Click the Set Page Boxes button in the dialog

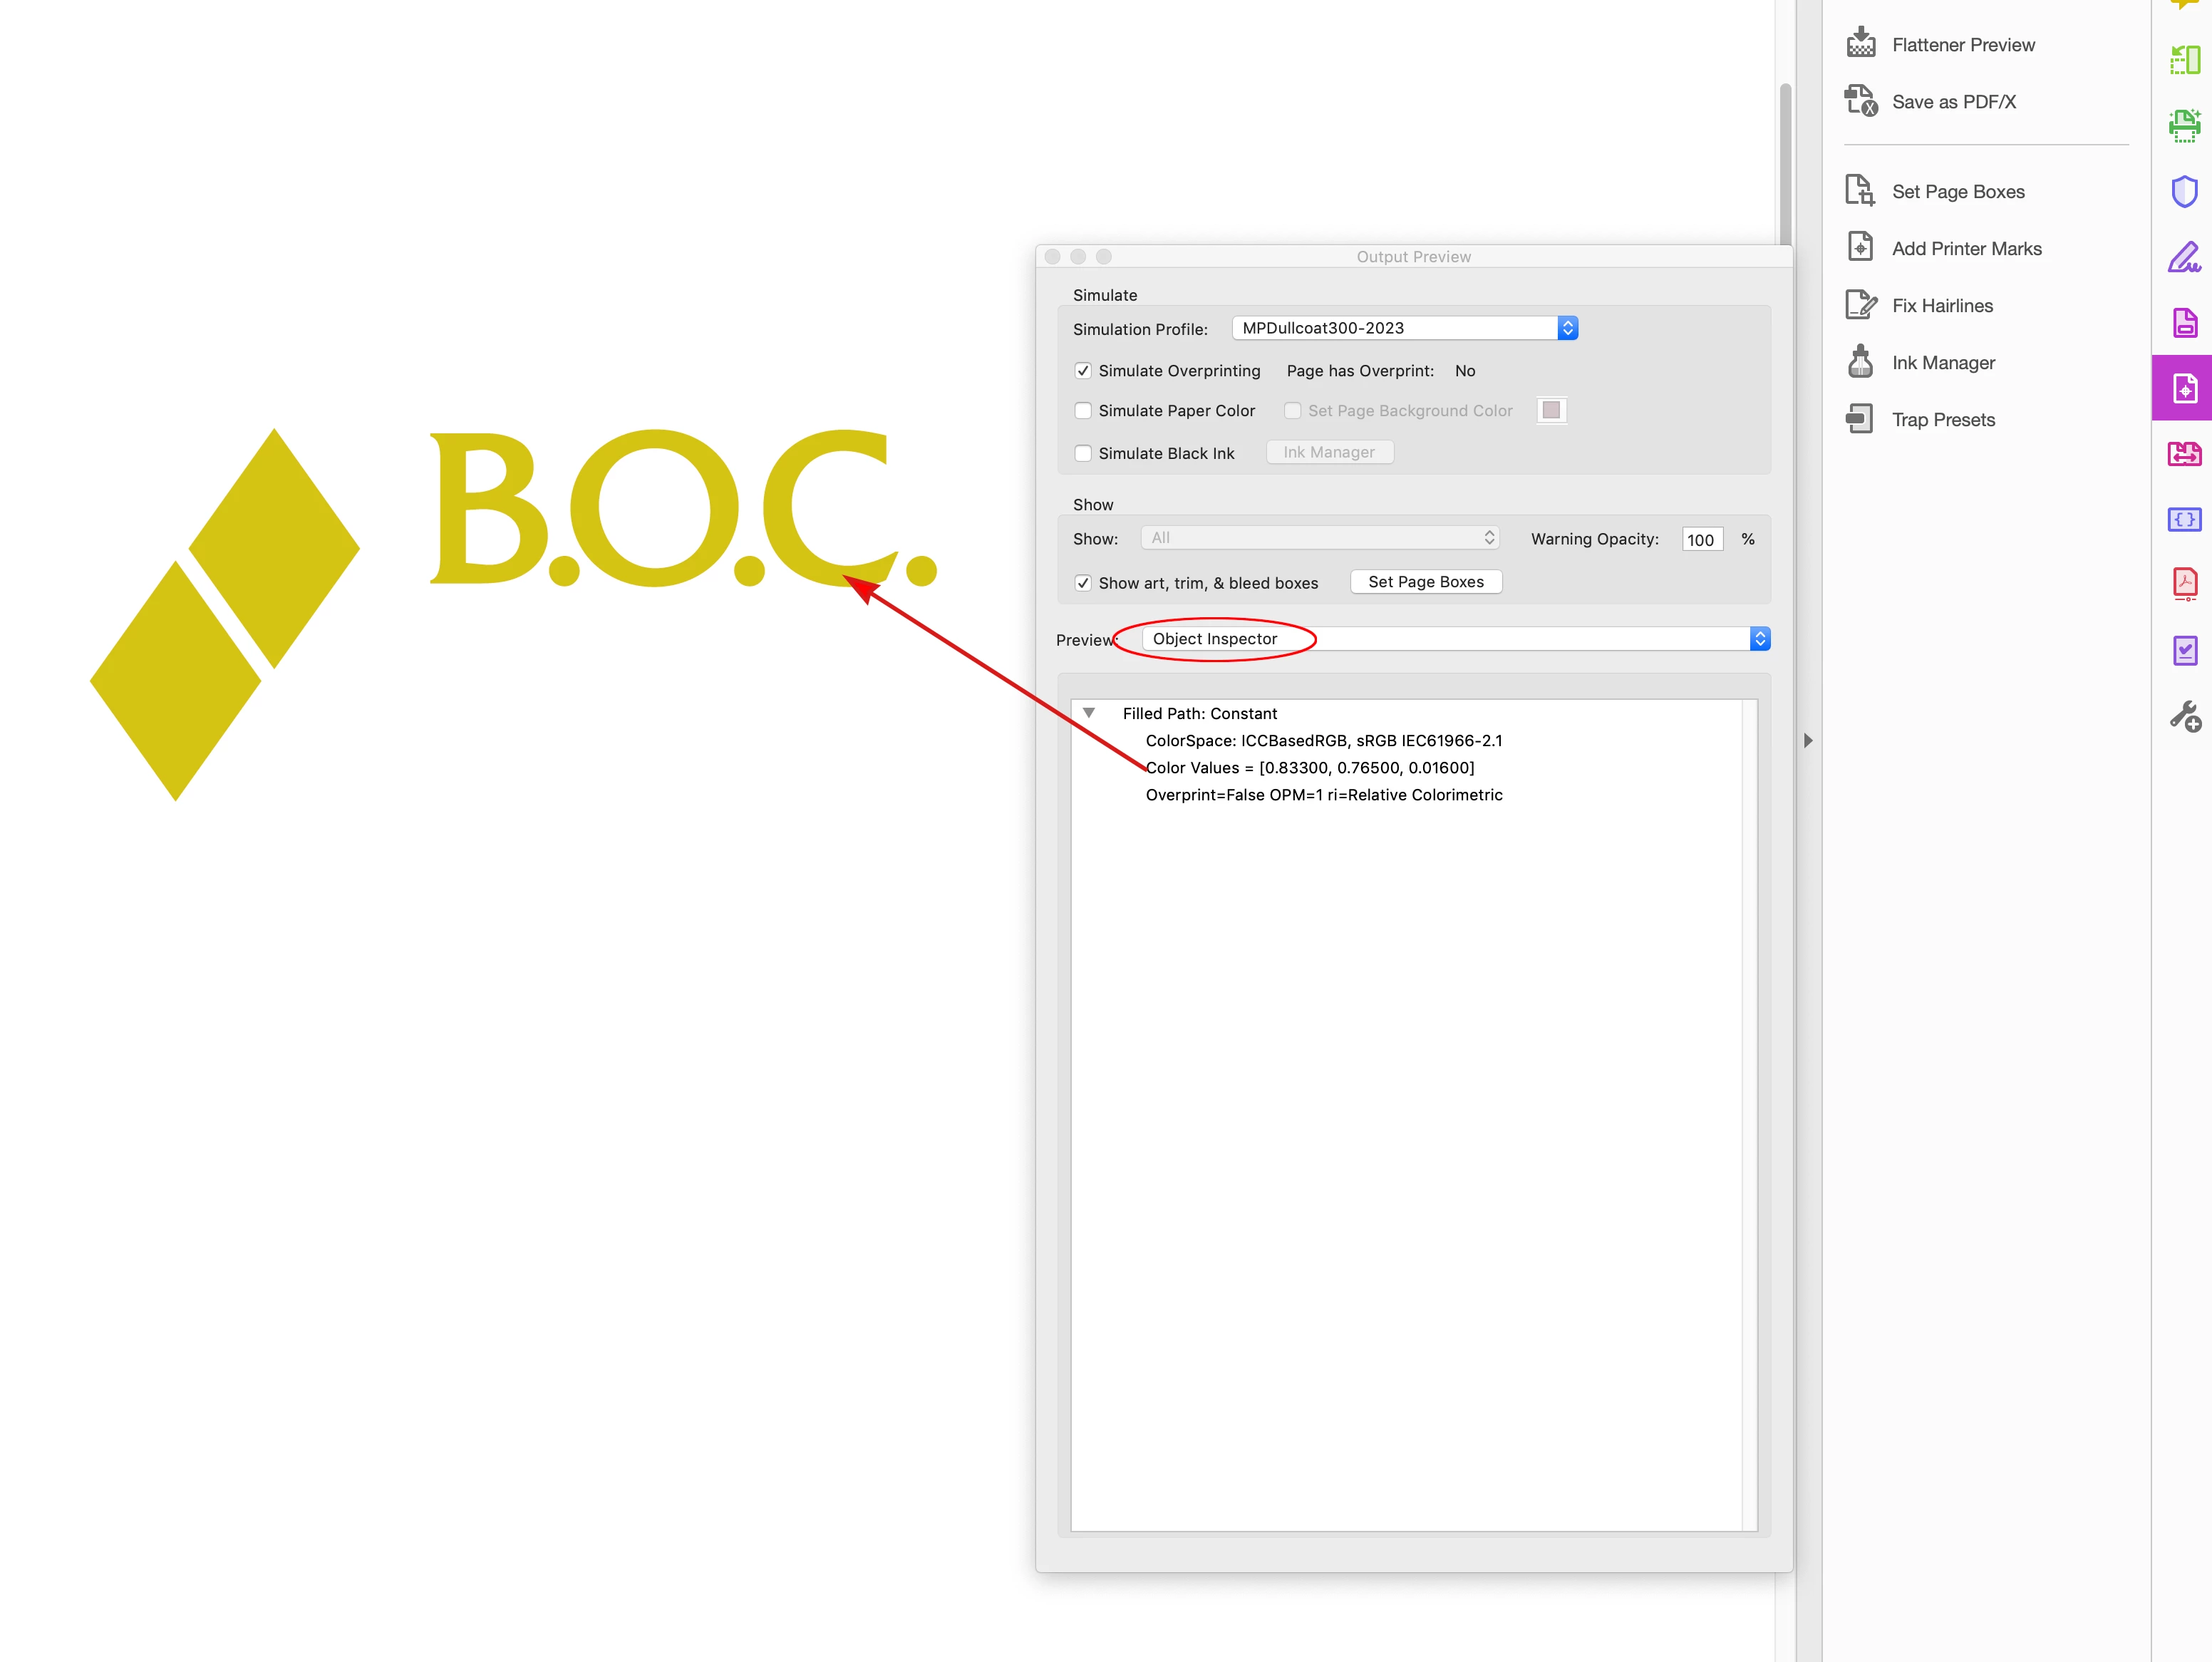tap(1425, 582)
